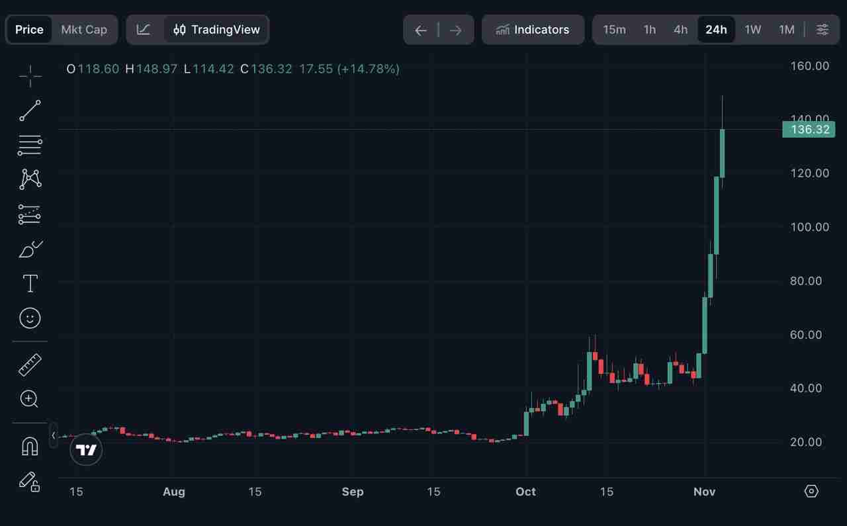Image resolution: width=847 pixels, height=526 pixels.
Task: Open the Fib retracement lines tool
Action: [x=30, y=145]
